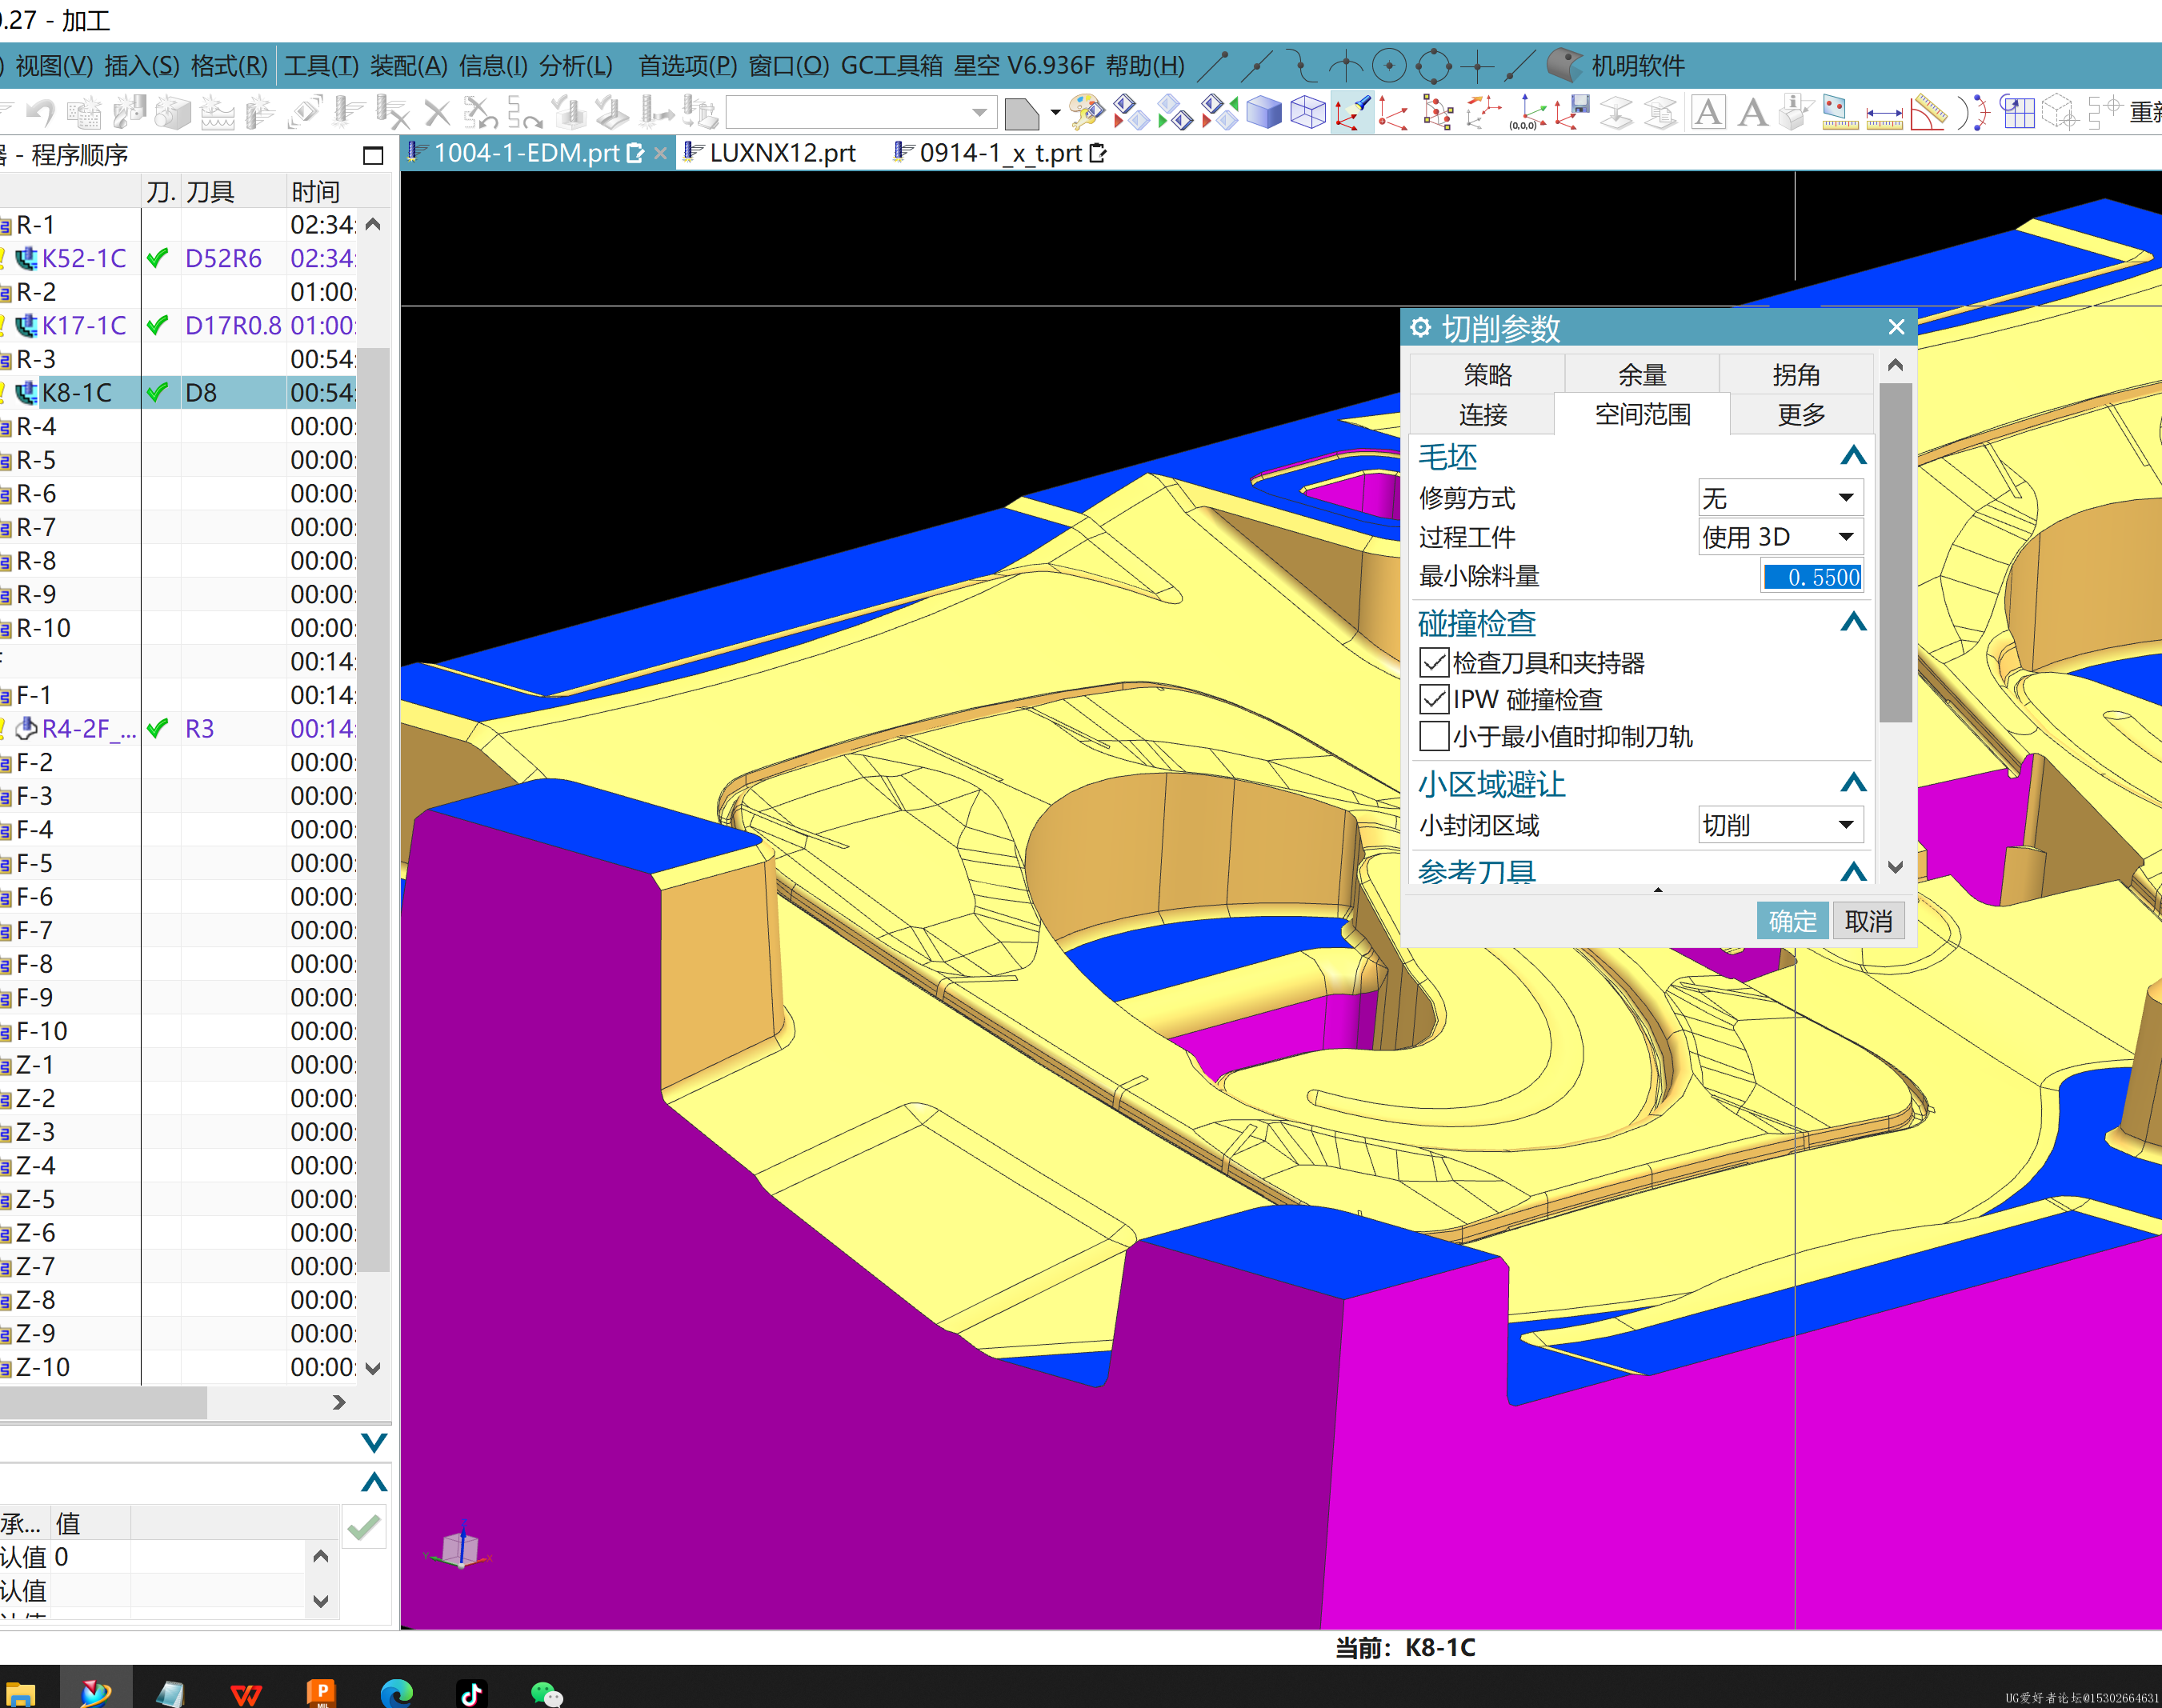Click the navigator horizontal scrollbar right arrow

[340, 1402]
